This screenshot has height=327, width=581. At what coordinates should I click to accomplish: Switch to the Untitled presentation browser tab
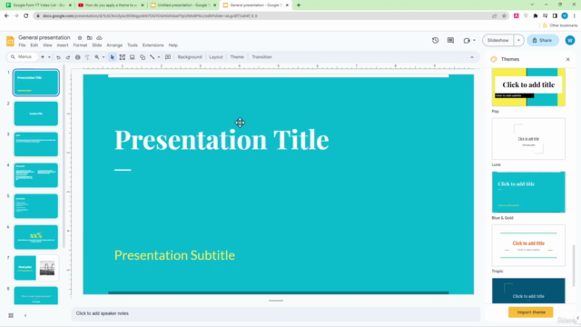tap(183, 5)
